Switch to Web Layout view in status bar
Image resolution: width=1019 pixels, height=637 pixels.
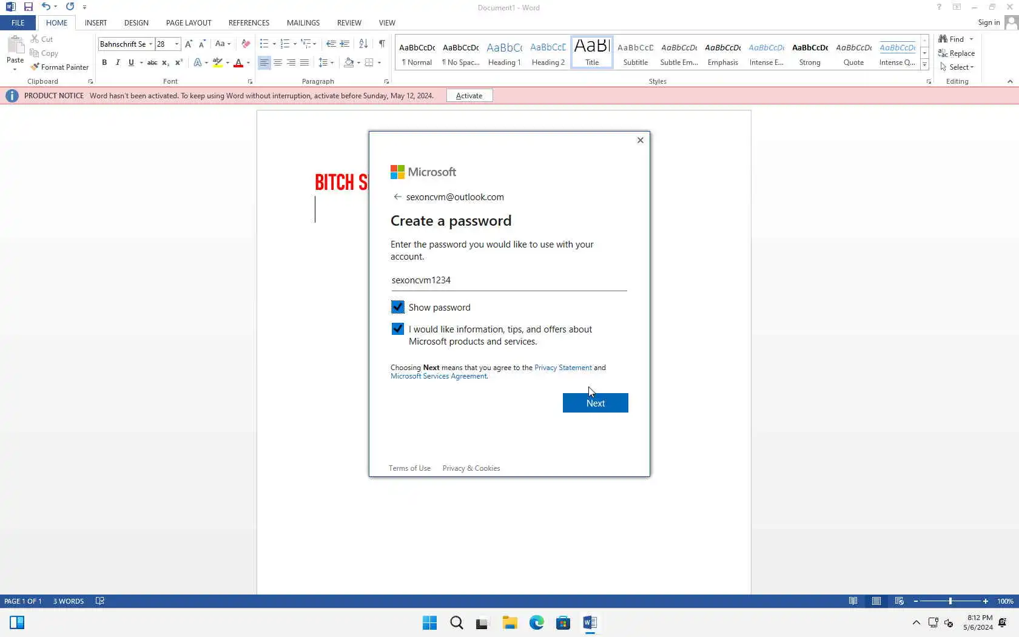(x=899, y=601)
